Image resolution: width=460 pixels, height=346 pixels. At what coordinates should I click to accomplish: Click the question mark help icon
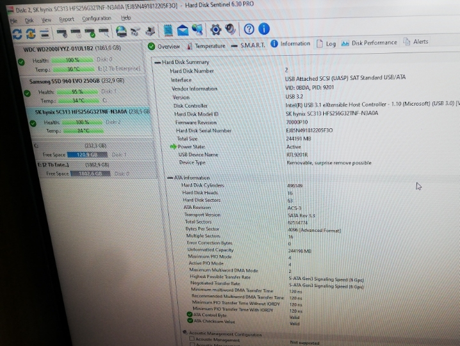[x=249, y=29]
